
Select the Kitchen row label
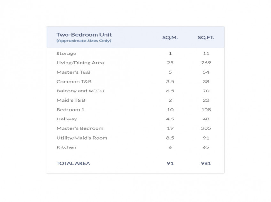coord(66,147)
